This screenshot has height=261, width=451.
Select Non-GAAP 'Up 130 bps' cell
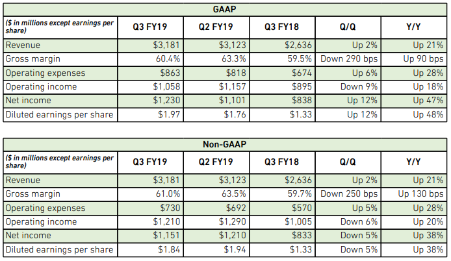pyautogui.click(x=413, y=194)
